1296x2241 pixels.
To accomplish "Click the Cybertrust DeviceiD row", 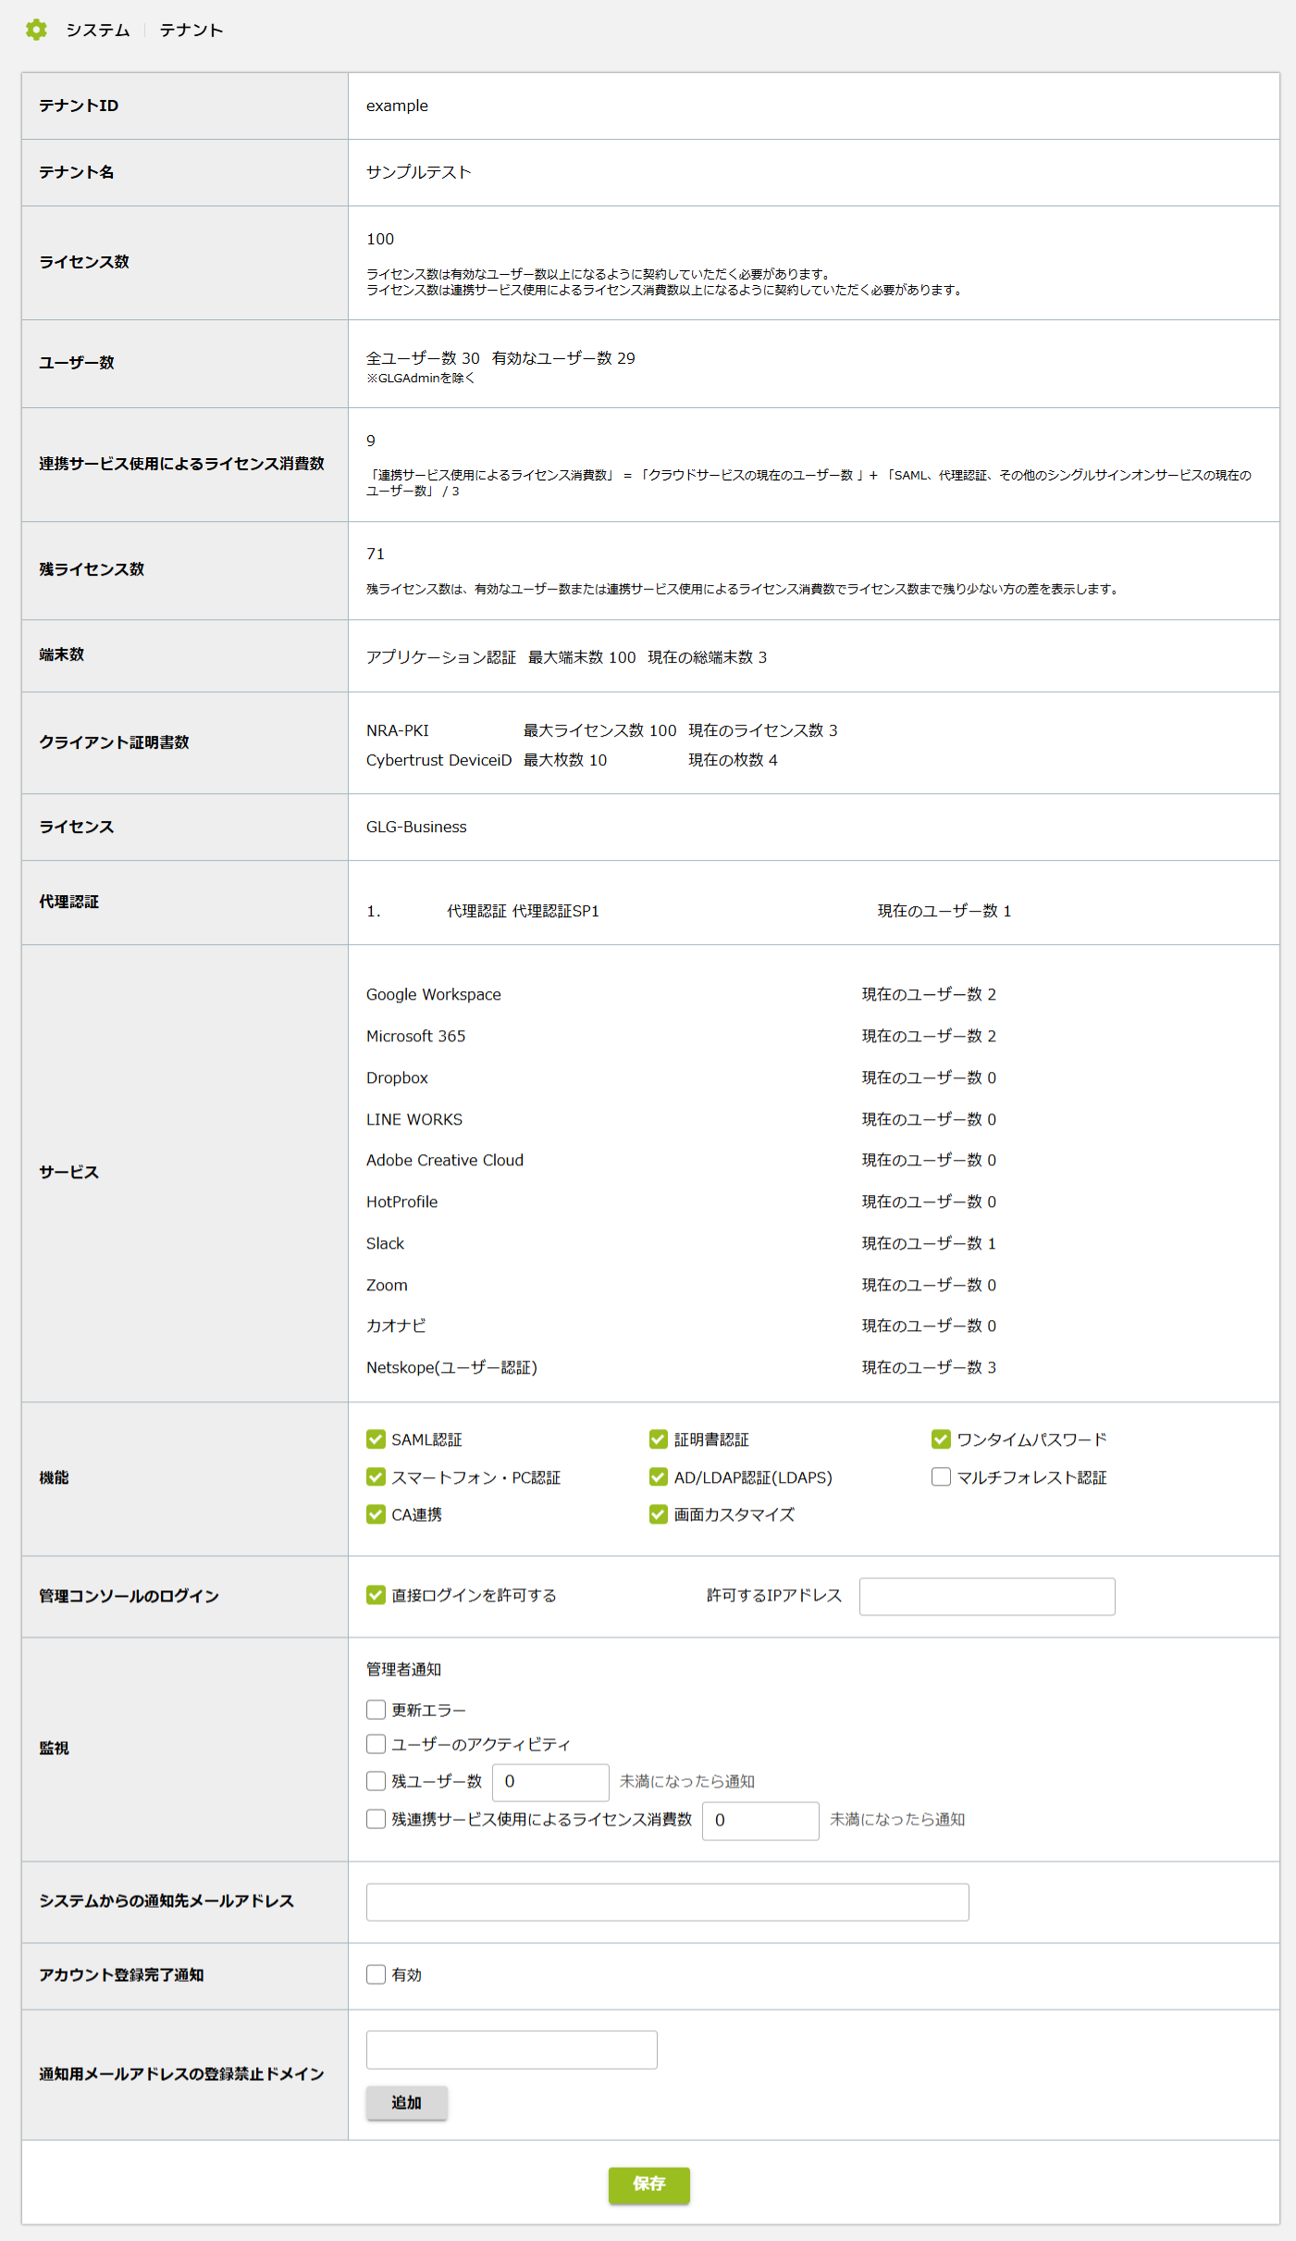I will pyautogui.click(x=572, y=760).
